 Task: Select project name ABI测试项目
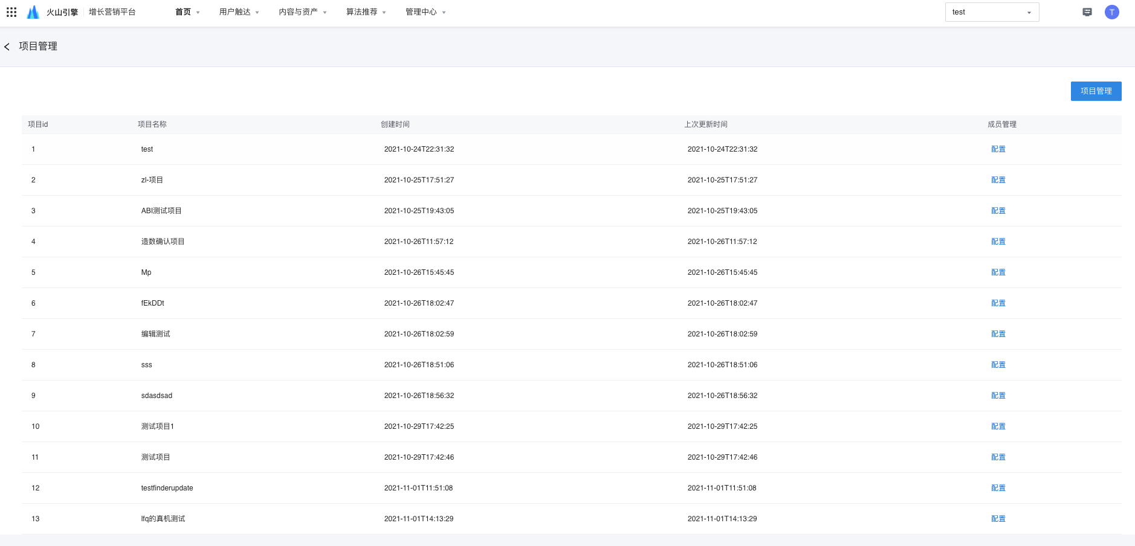[161, 211]
